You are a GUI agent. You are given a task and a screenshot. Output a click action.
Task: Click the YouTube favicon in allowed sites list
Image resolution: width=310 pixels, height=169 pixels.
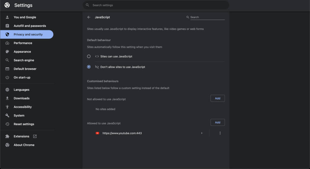pos(97,133)
